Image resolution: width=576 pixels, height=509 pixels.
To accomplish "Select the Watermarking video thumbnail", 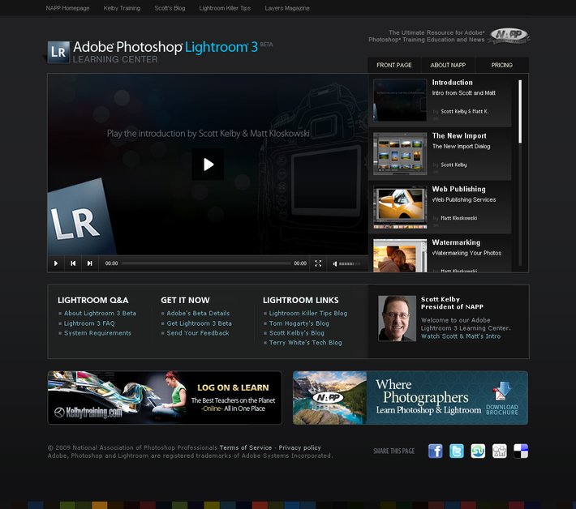I will click(x=400, y=255).
